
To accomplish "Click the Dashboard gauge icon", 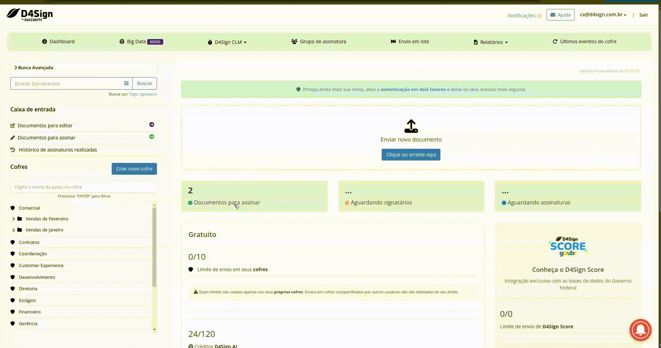I will coord(45,42).
